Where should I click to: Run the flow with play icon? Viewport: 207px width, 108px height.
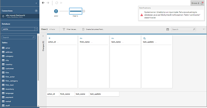[x=61, y=3]
